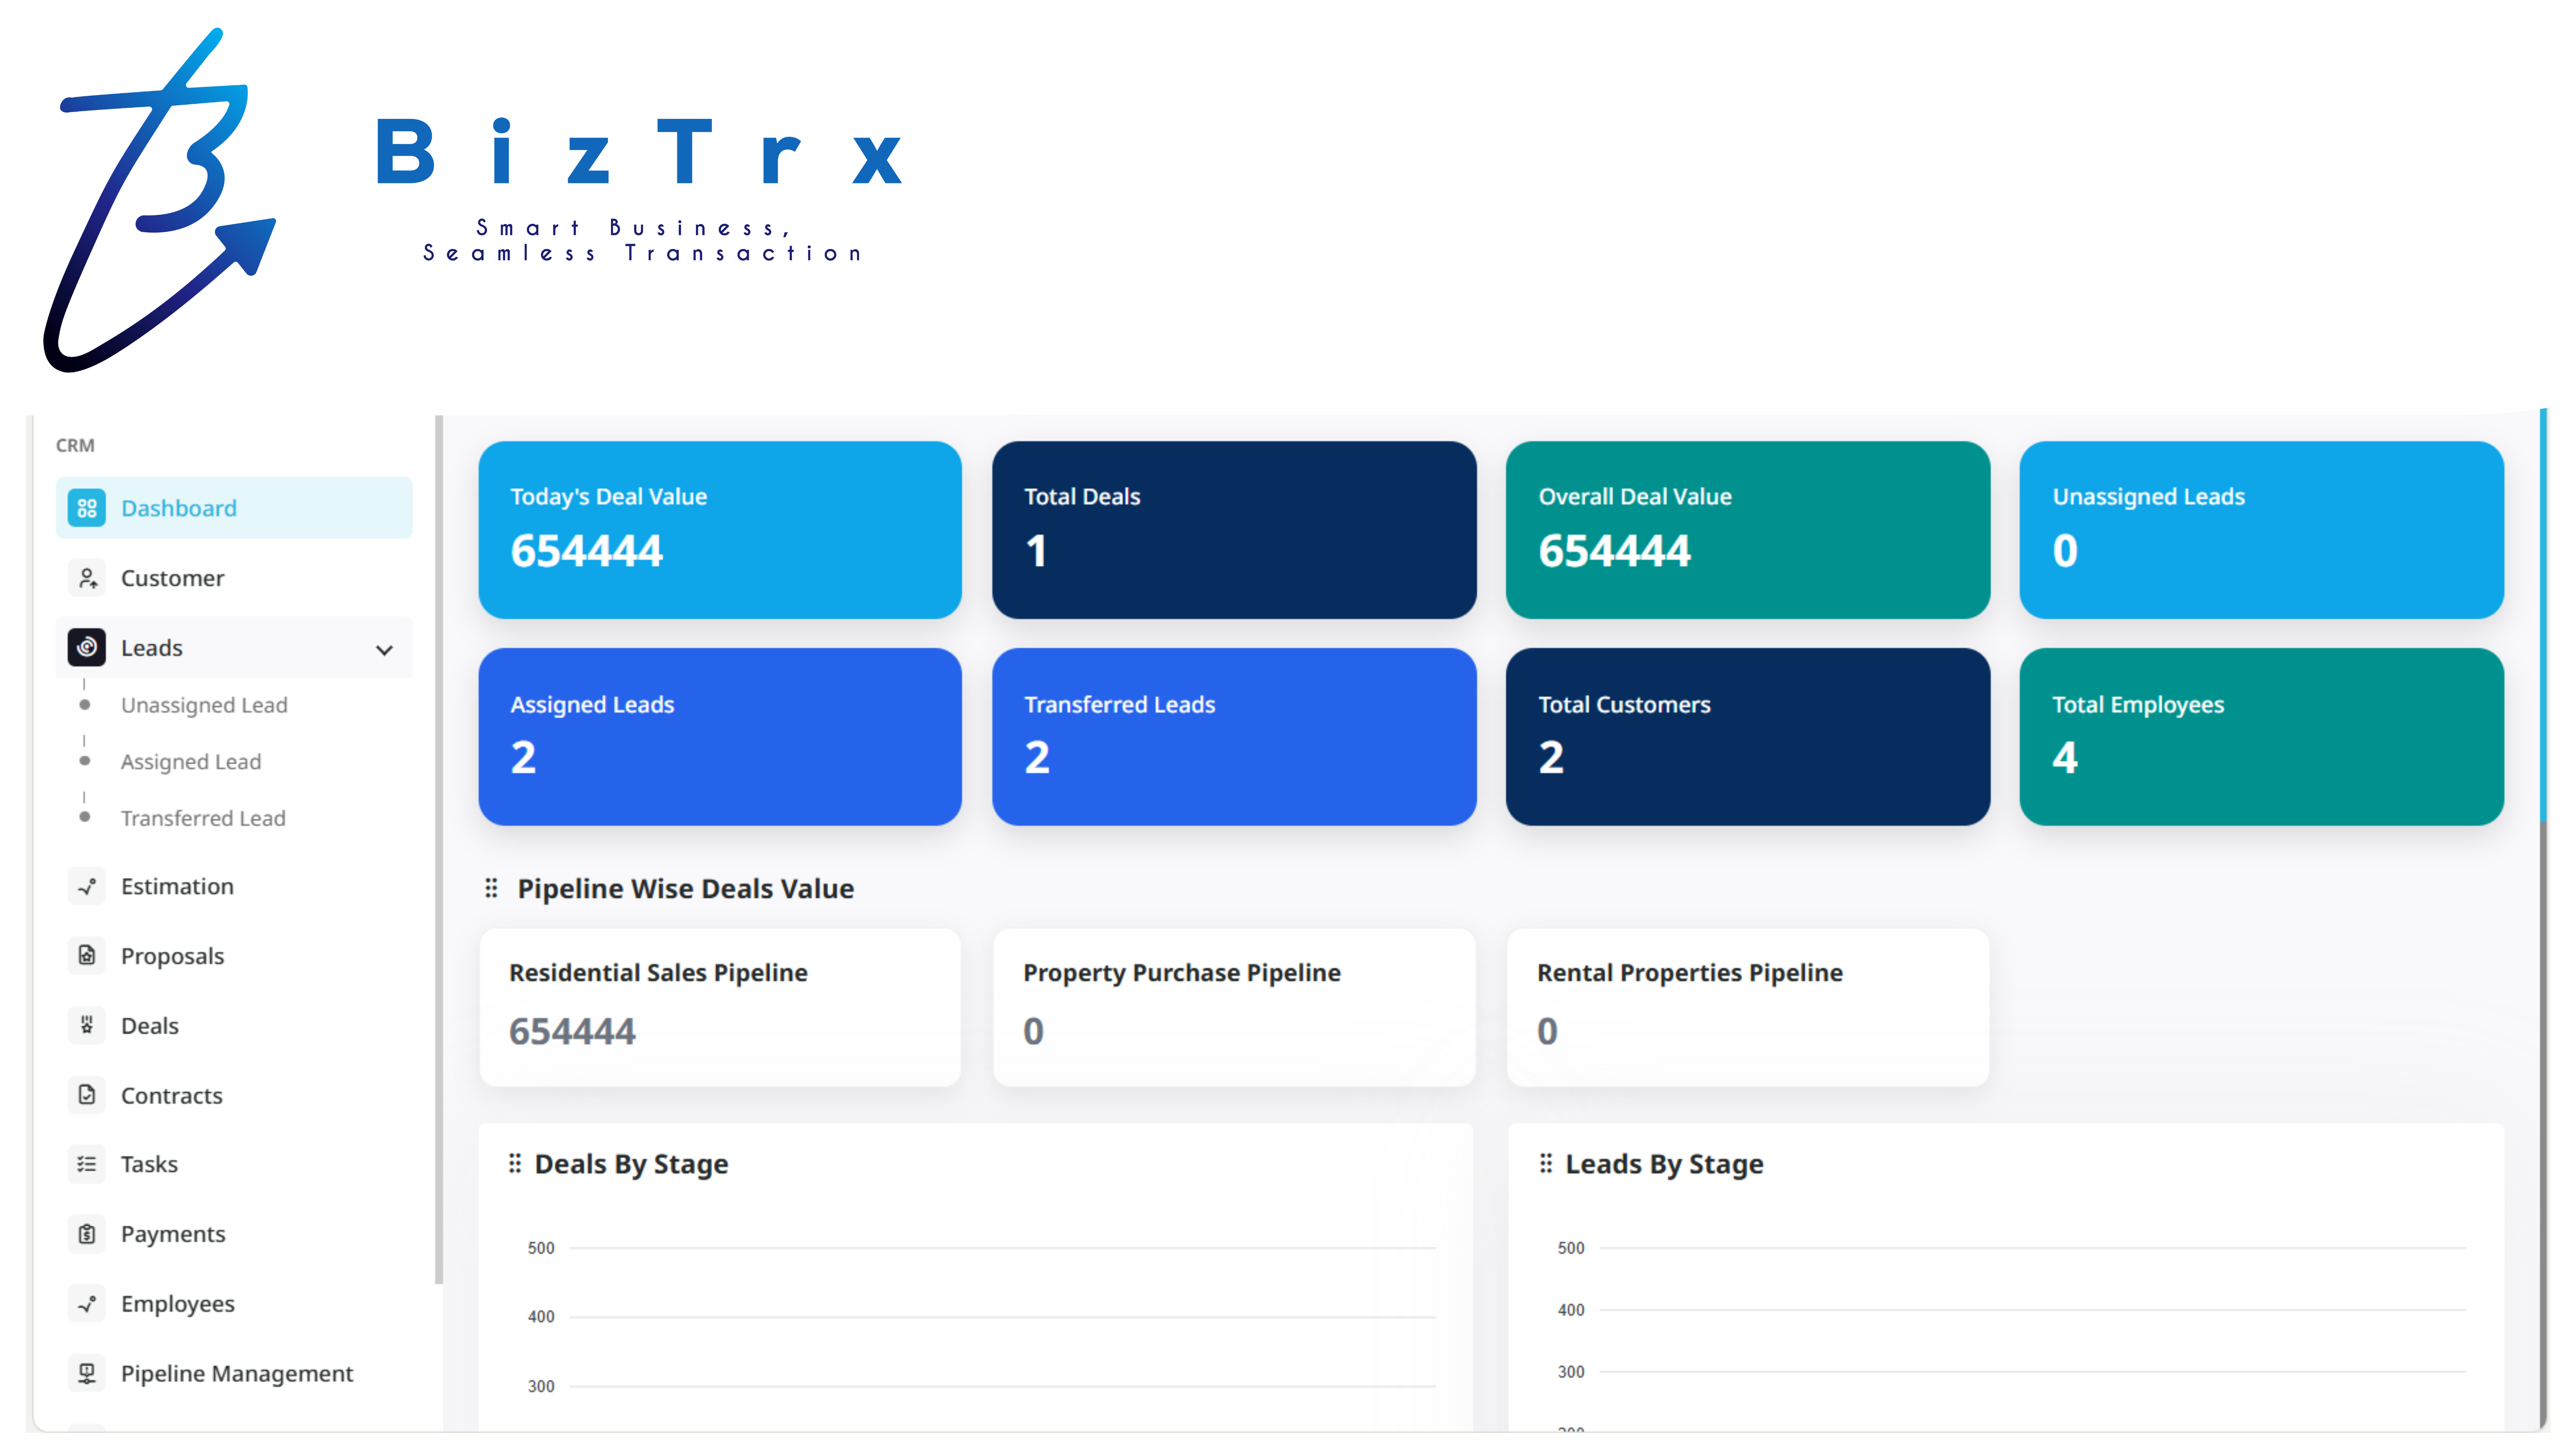Screen dimensions: 2576x1449
Task: Open the Customer menu item
Action: [234, 578]
